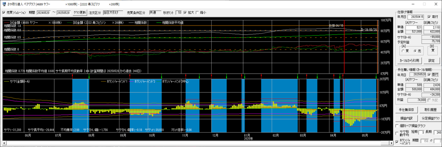This screenshot has height=147, width=442.
Task: Click the サヤ(B-A) value -24,200
Action: (x=431, y=95)
